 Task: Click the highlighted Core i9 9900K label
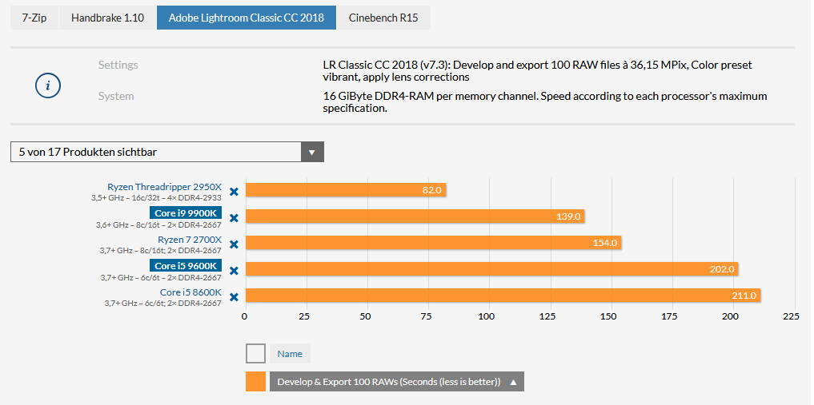click(x=186, y=213)
